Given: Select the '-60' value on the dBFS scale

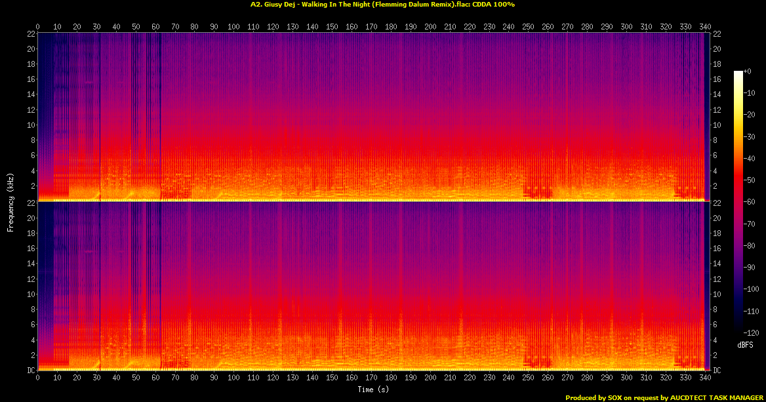Looking at the screenshot, I should point(750,202).
